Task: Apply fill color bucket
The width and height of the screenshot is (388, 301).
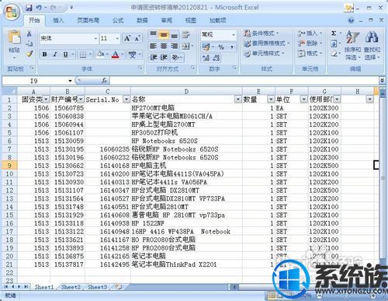Action: click(x=100, y=54)
